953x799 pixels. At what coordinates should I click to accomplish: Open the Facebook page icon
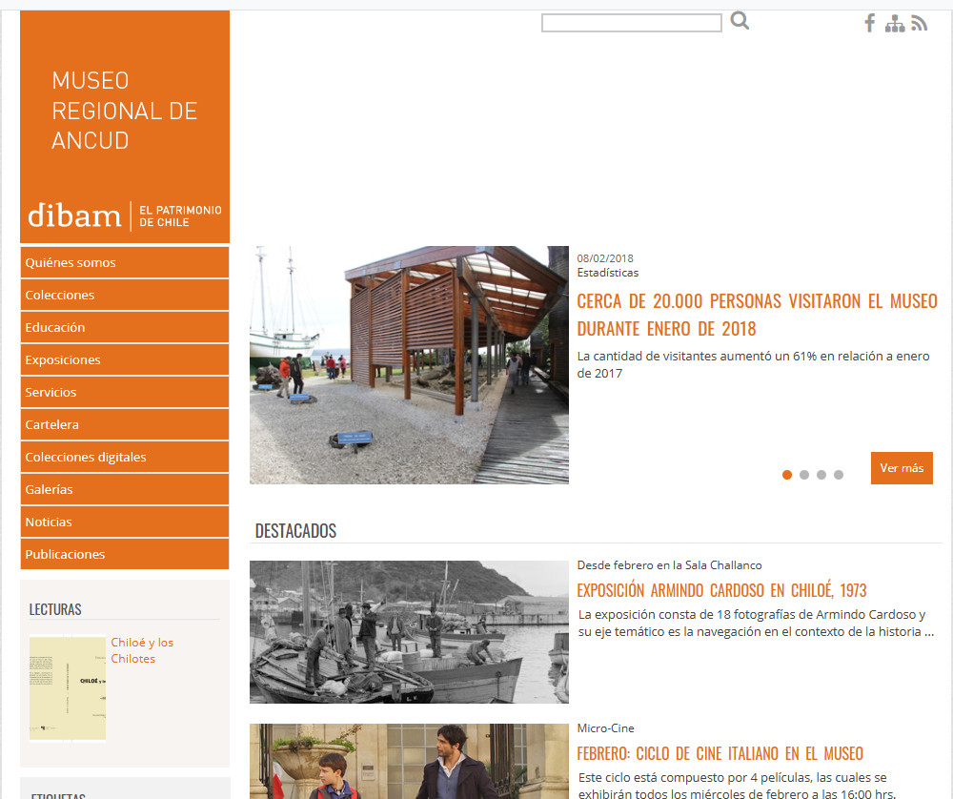(x=869, y=24)
